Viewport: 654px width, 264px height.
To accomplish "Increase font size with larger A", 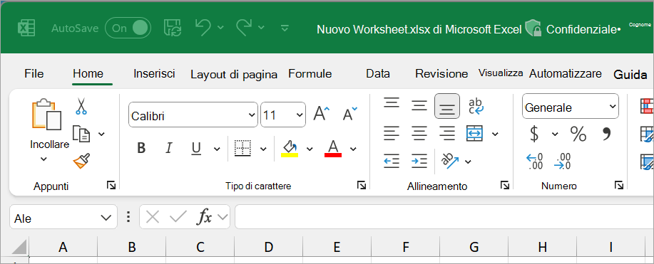I will 321,113.
